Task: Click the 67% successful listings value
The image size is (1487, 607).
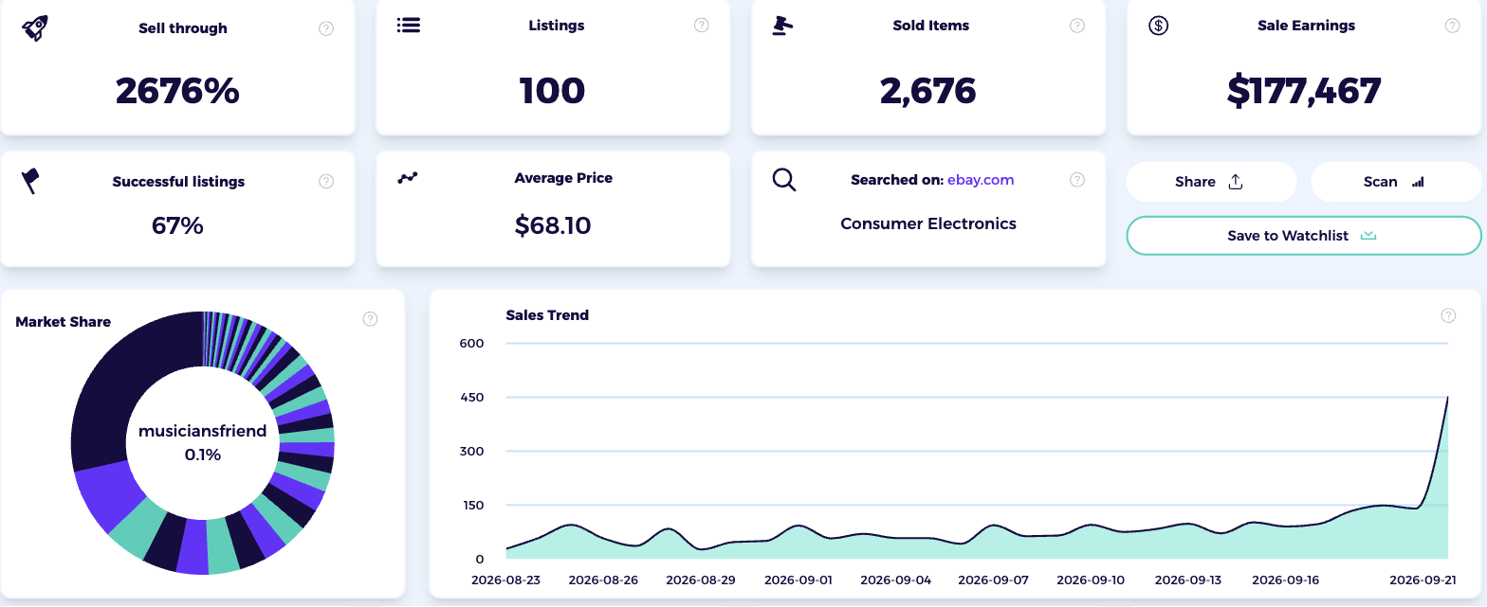Action: 177,225
